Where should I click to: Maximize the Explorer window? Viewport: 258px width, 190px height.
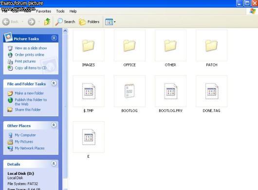(x=247, y=3)
